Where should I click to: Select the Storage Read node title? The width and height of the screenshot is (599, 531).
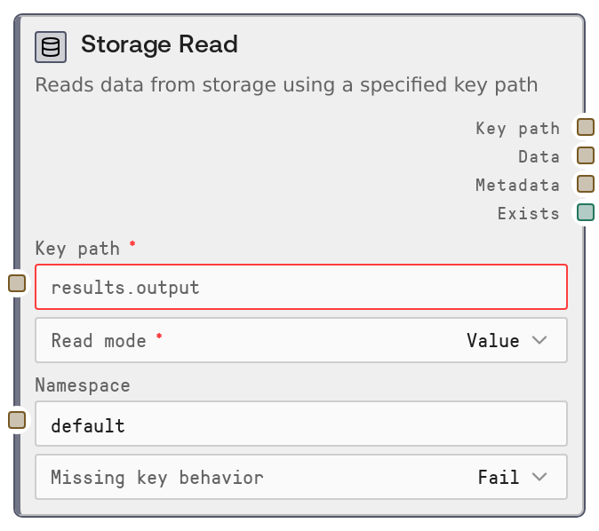point(159,44)
